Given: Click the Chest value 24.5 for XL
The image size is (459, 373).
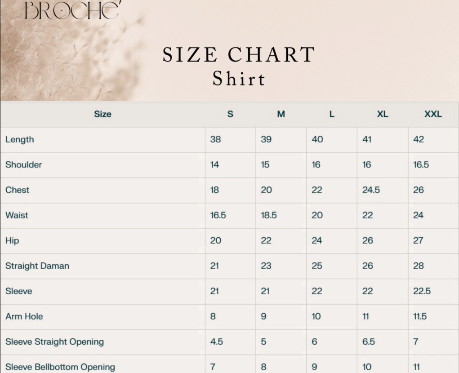Looking at the screenshot, I should [371, 190].
